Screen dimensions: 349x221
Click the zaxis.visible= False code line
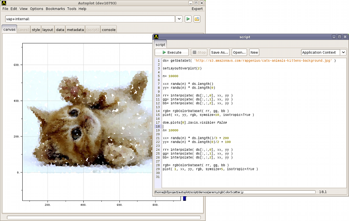pyautogui.click(x=195, y=122)
